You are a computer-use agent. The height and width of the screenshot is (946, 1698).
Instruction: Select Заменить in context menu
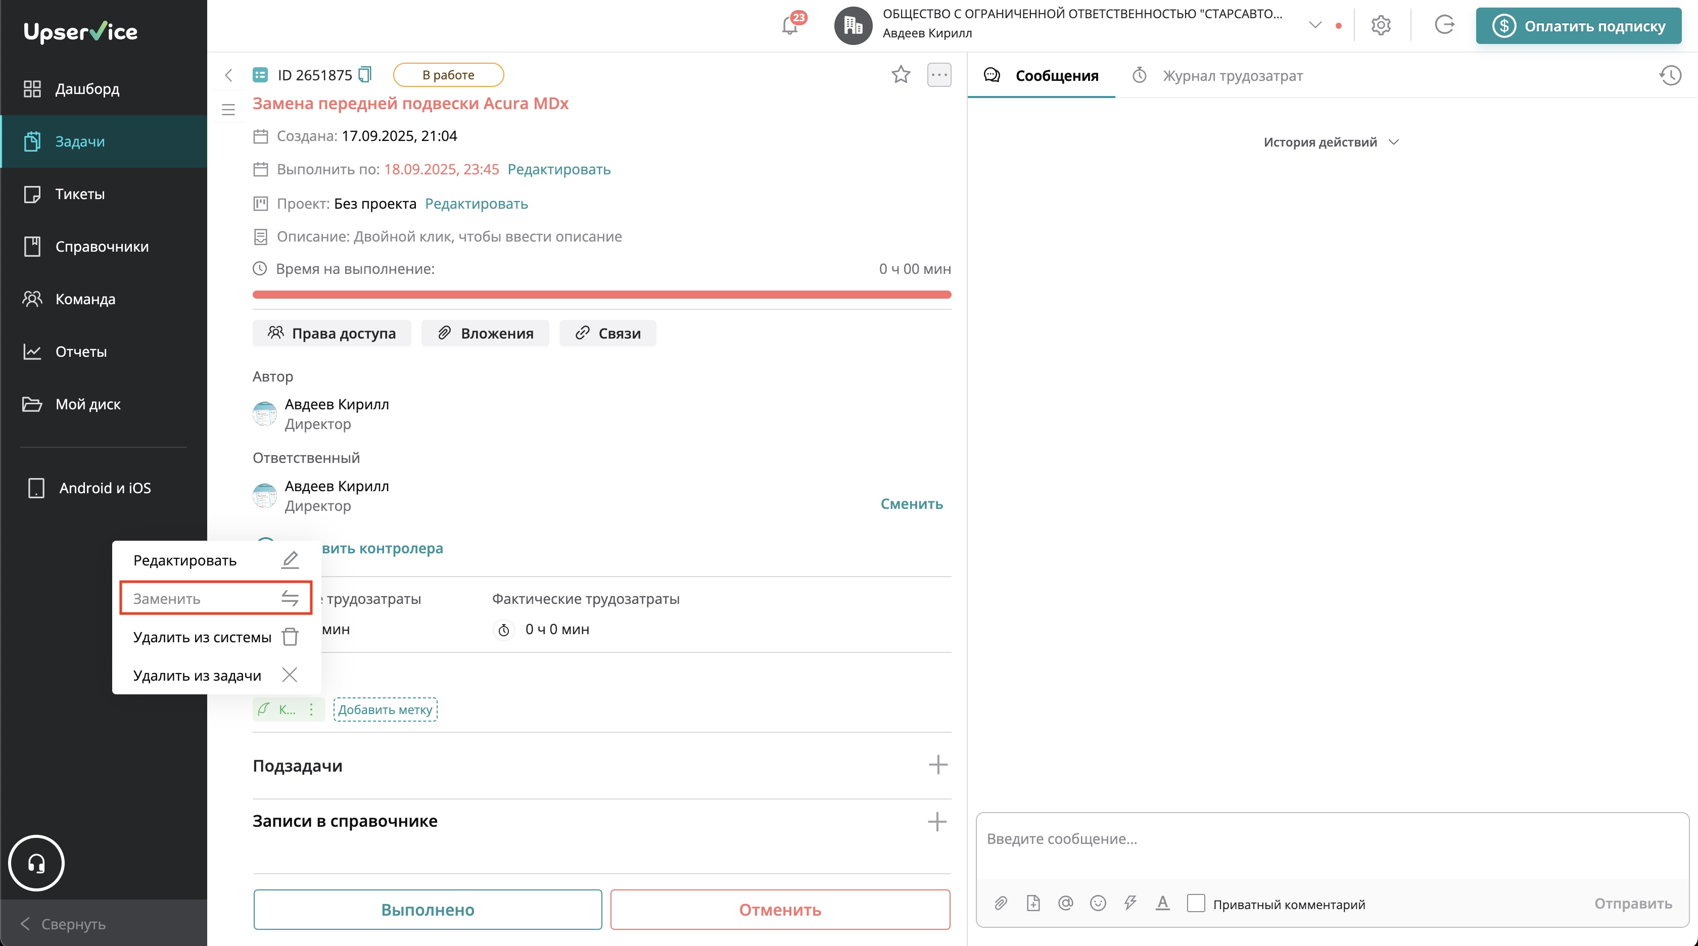click(216, 599)
